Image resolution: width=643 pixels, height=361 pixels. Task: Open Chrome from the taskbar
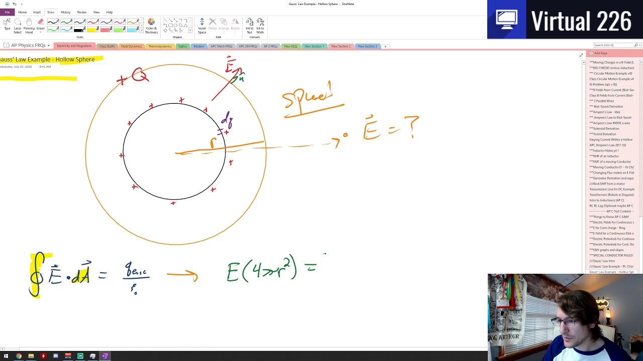[19, 356]
